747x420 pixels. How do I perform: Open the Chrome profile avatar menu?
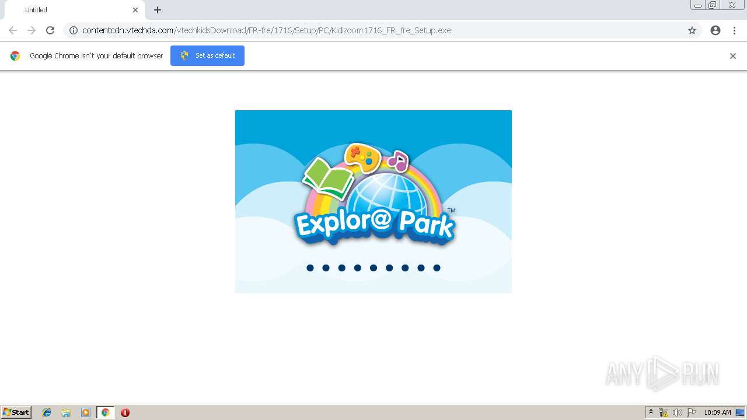coord(715,30)
